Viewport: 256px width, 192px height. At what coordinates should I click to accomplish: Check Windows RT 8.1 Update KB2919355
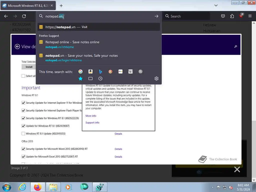(x=23, y=133)
